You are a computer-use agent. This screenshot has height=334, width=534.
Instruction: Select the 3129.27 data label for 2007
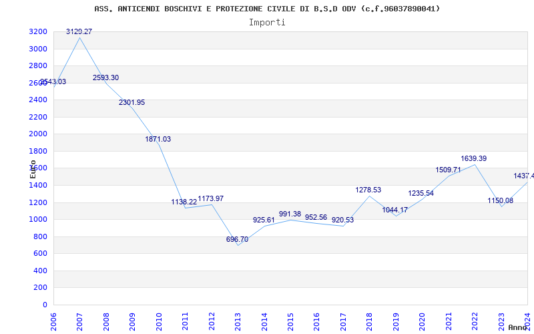pos(79,31)
